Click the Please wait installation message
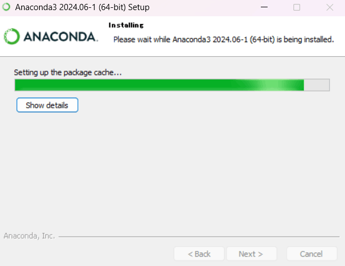Image resolution: width=345 pixels, height=266 pixels. coord(223,40)
